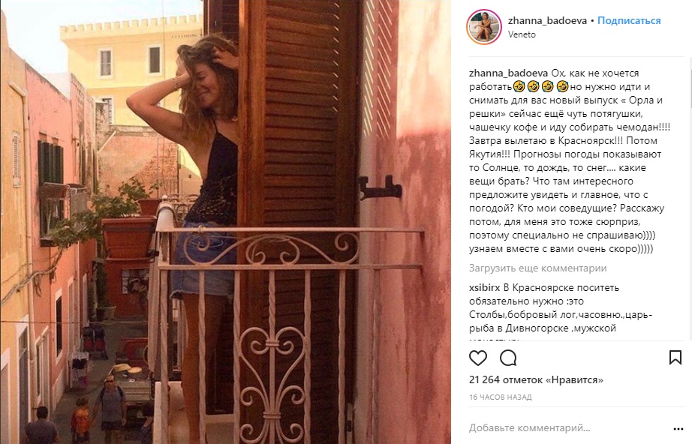
Task: Open the three-dot more options menu
Action: click(678, 428)
